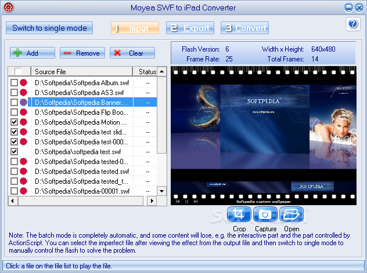This screenshot has width=367, height=273.
Task: Click file list scroll up arrow
Action: [x=162, y=71]
